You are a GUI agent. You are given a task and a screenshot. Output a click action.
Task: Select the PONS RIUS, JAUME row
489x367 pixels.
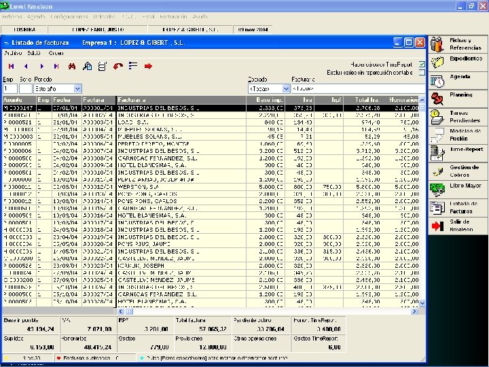[211, 244]
